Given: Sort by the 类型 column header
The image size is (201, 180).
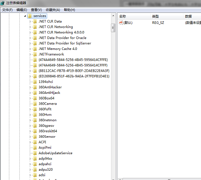Looking at the screenshot, I should 167,17.
